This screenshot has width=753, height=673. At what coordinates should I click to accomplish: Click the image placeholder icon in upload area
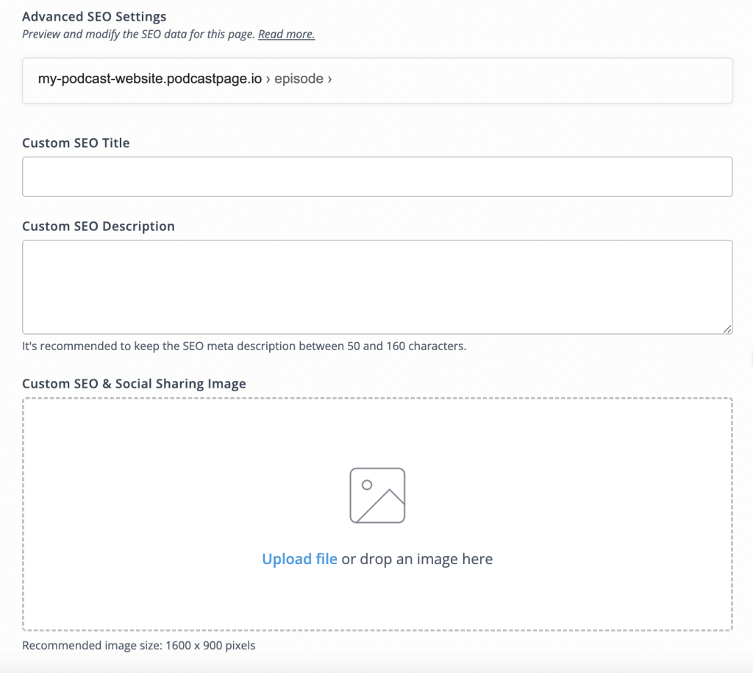(377, 494)
